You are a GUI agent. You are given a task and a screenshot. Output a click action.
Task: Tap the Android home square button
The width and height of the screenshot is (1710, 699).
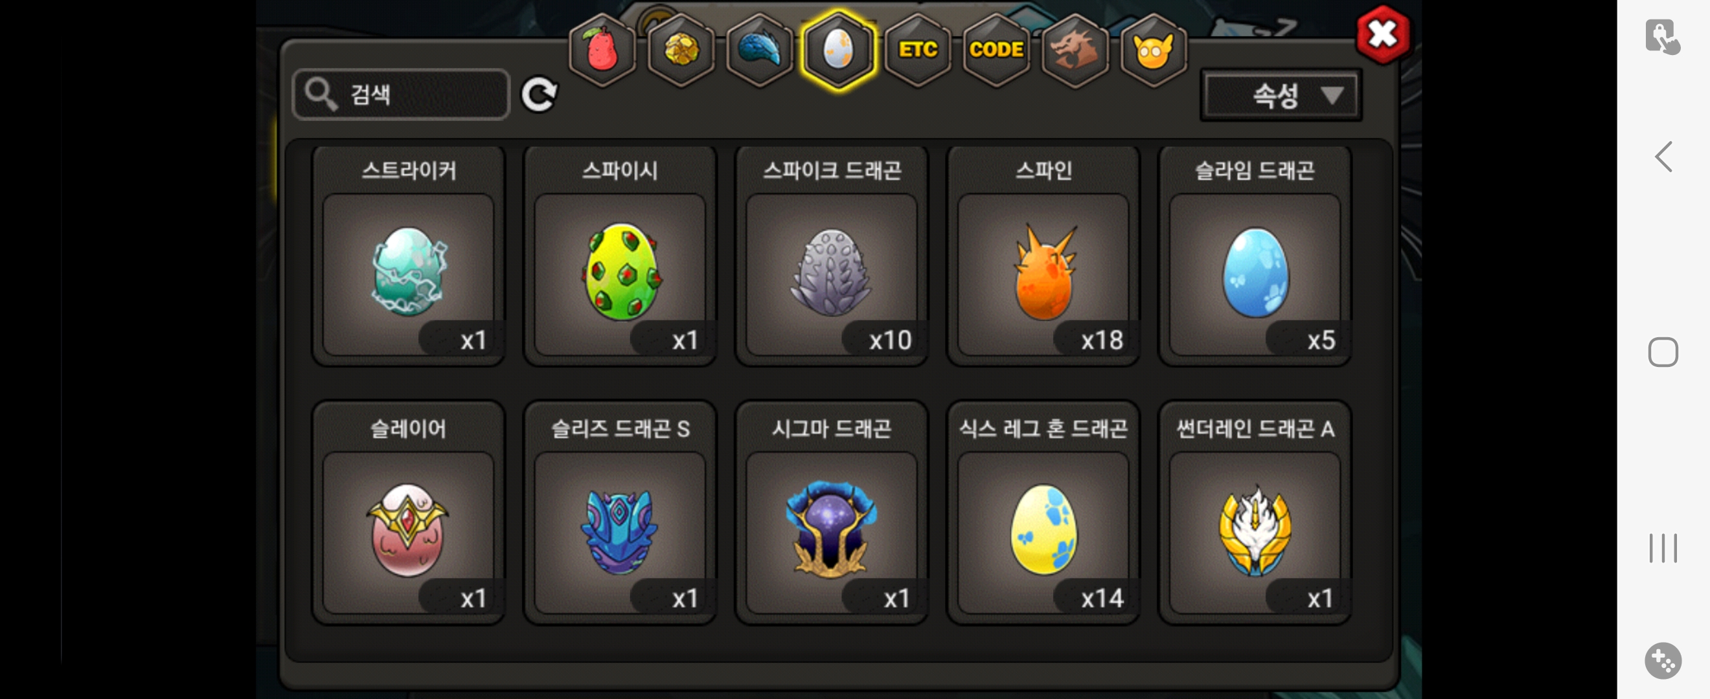(1663, 352)
